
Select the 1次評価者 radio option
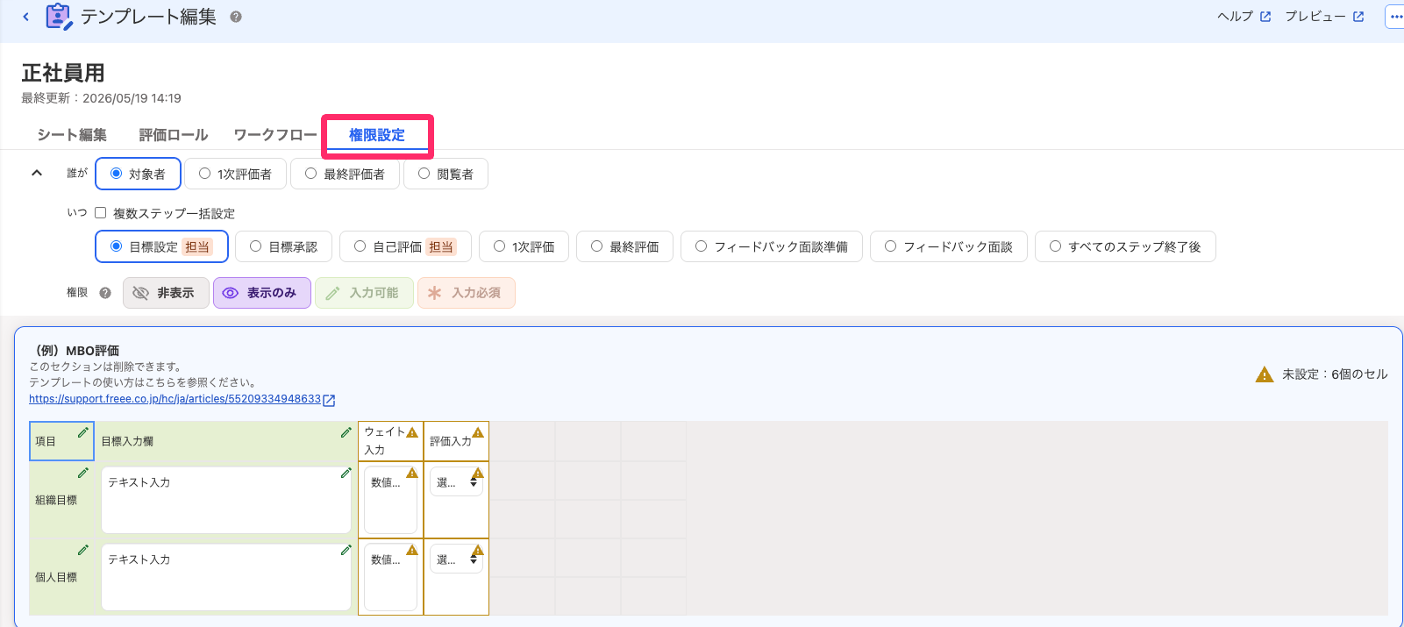coord(235,174)
